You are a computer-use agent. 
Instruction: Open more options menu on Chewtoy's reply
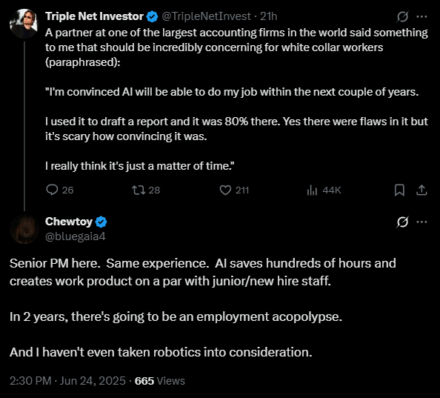(421, 222)
